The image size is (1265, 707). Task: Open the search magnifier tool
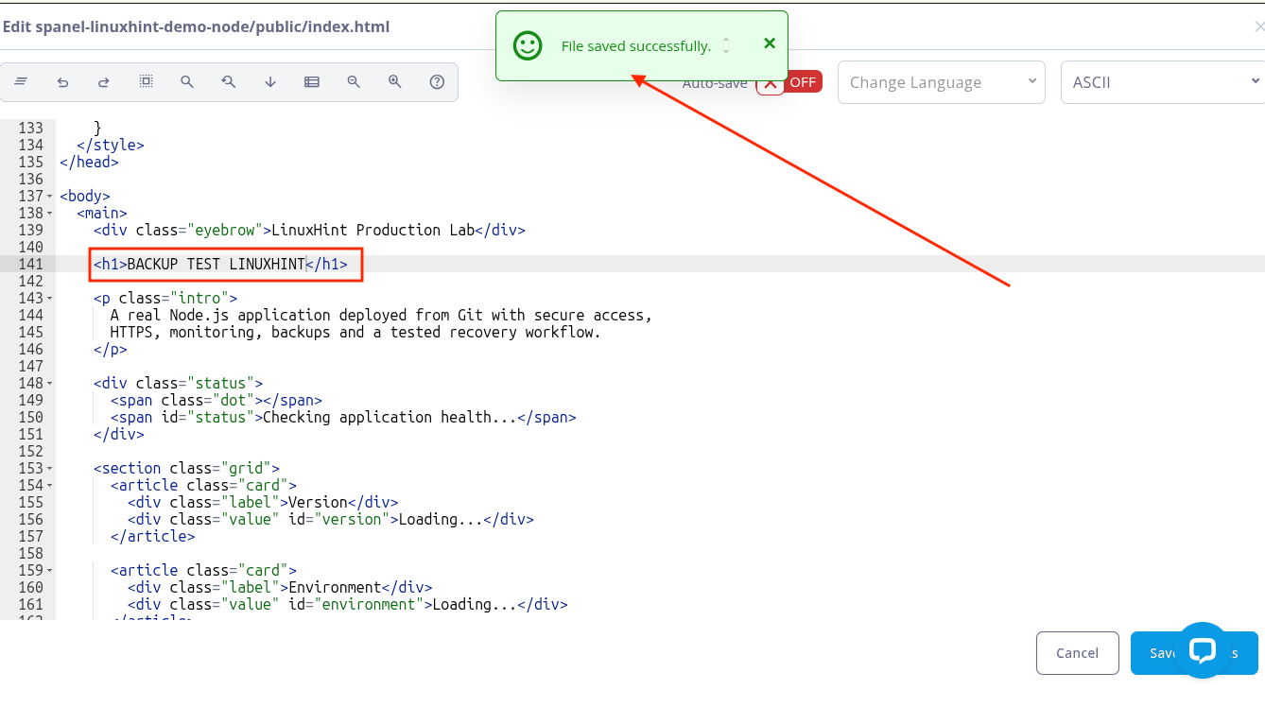(187, 82)
